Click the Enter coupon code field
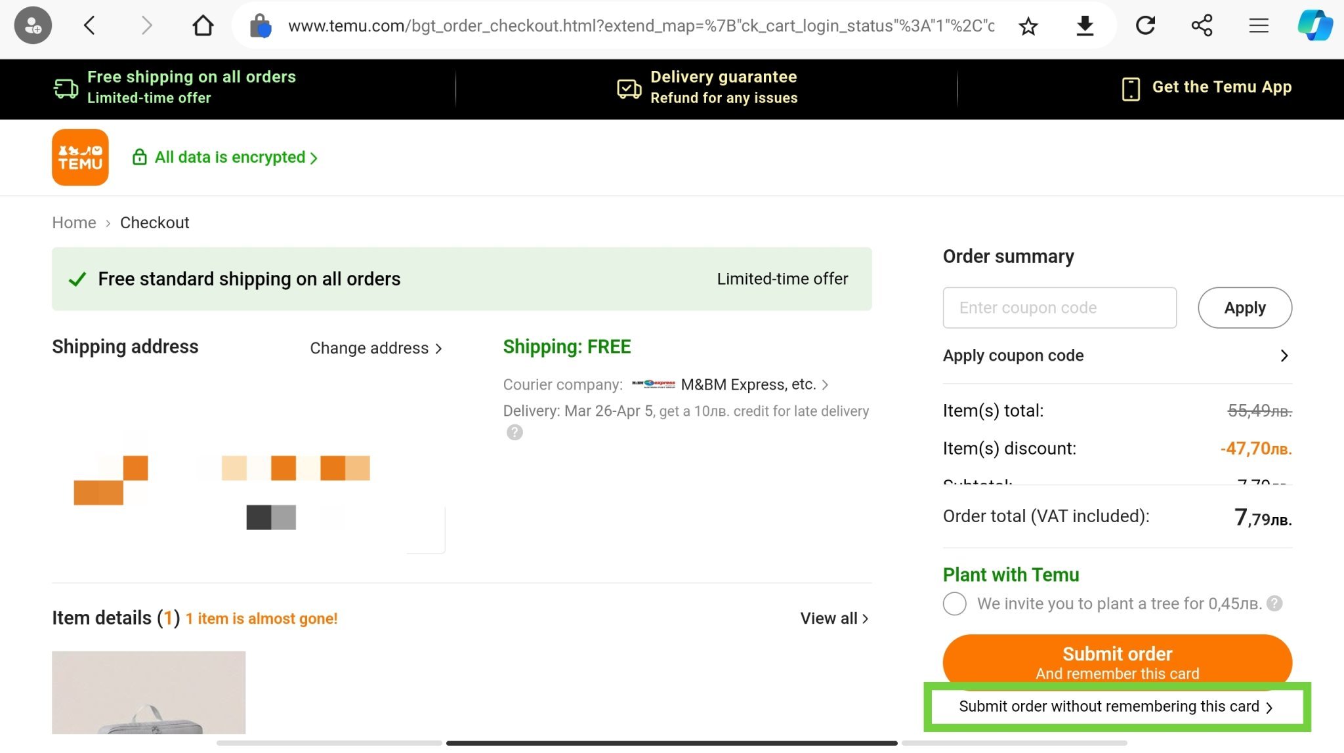The width and height of the screenshot is (1344, 753). pos(1059,308)
